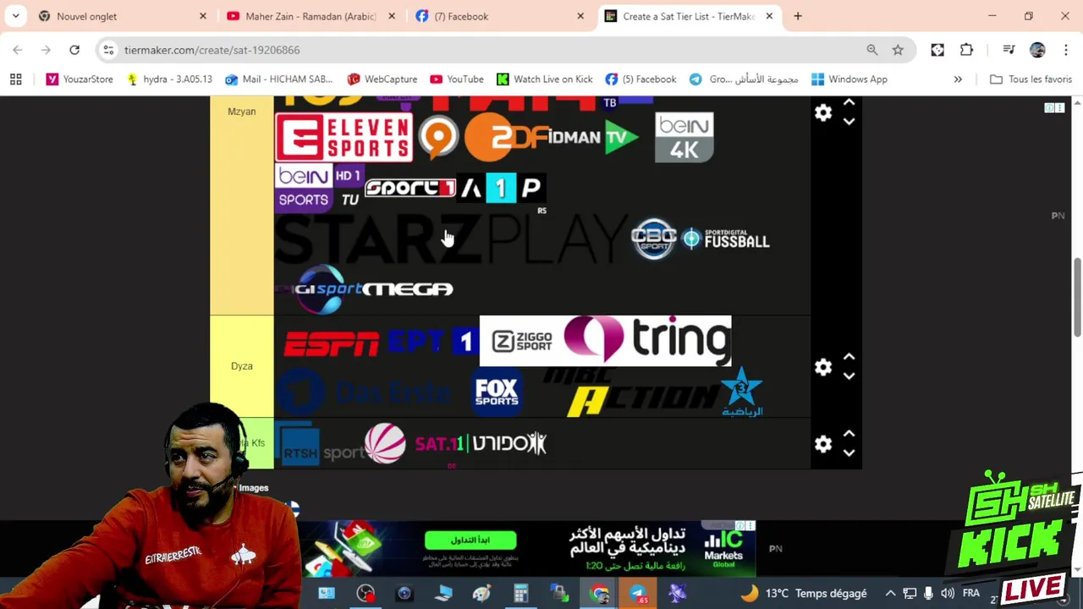Open the Calculator taskbar icon

pyautogui.click(x=520, y=594)
